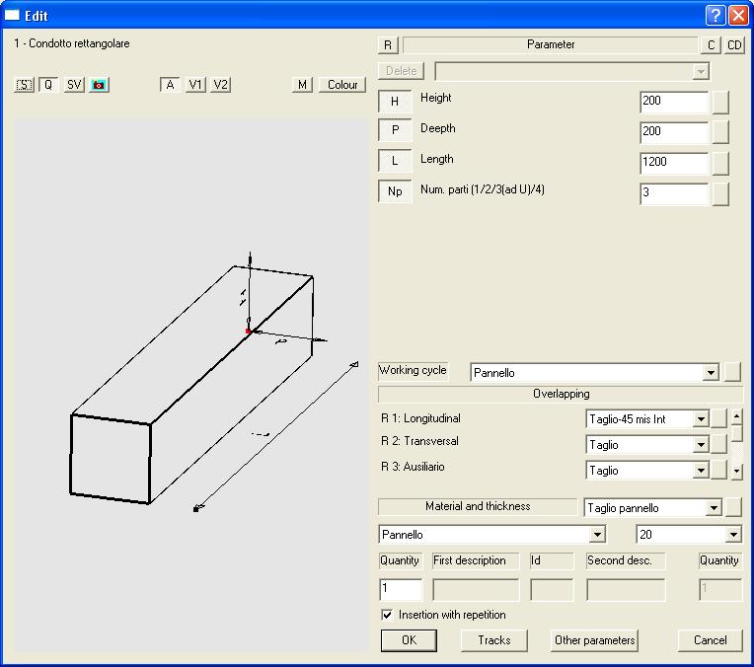
Task: Click the CD button in the Parameter header
Action: click(x=735, y=45)
